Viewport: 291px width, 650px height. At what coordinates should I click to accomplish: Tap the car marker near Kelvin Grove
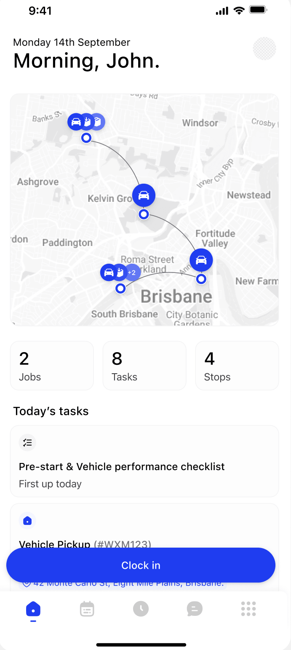tap(144, 195)
